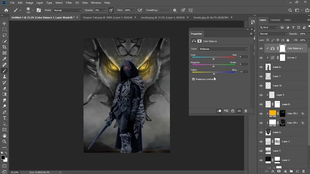This screenshot has width=310, height=174.
Task: Switch to the Dragon Tail.png document tab
Action: (108, 17)
